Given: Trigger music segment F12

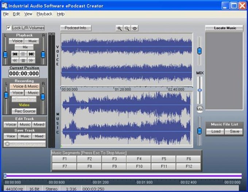Looking at the screenshot, I should (189, 166).
